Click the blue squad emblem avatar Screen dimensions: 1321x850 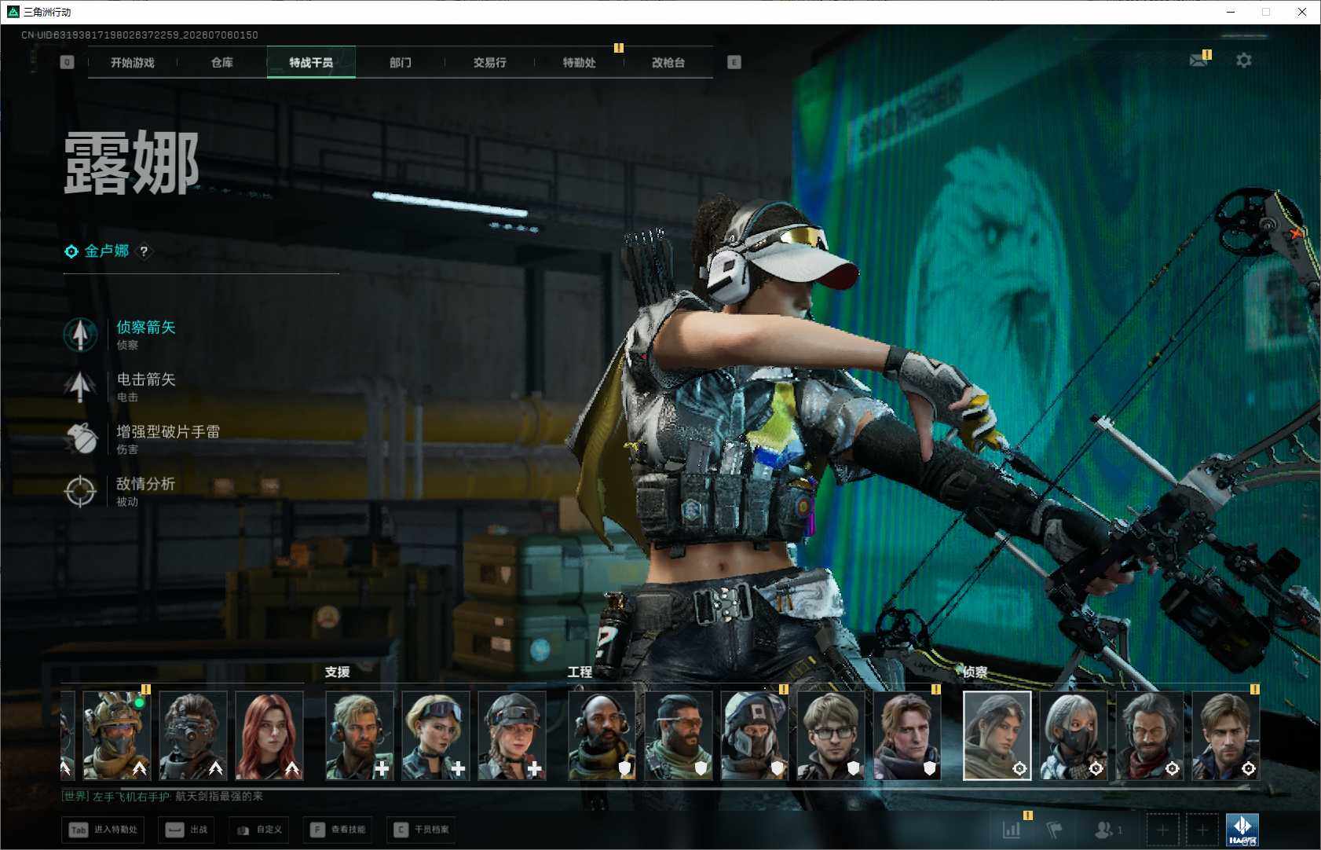(x=1242, y=830)
